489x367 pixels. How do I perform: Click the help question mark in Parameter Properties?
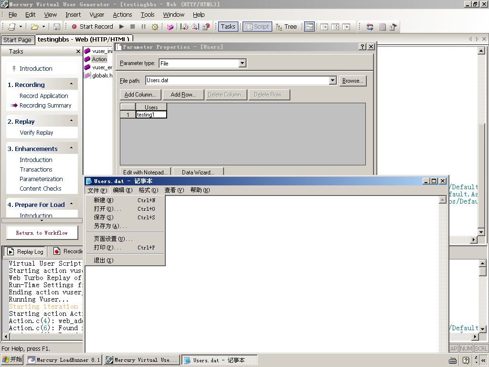click(x=362, y=47)
